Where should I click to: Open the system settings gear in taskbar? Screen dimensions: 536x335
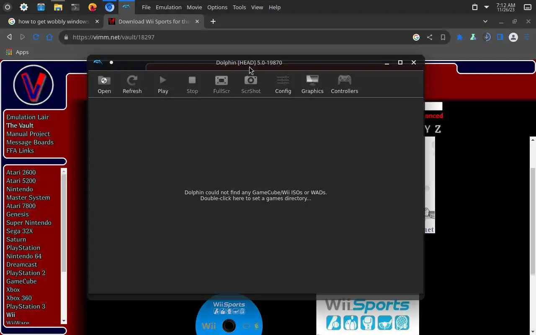[x=24, y=7]
